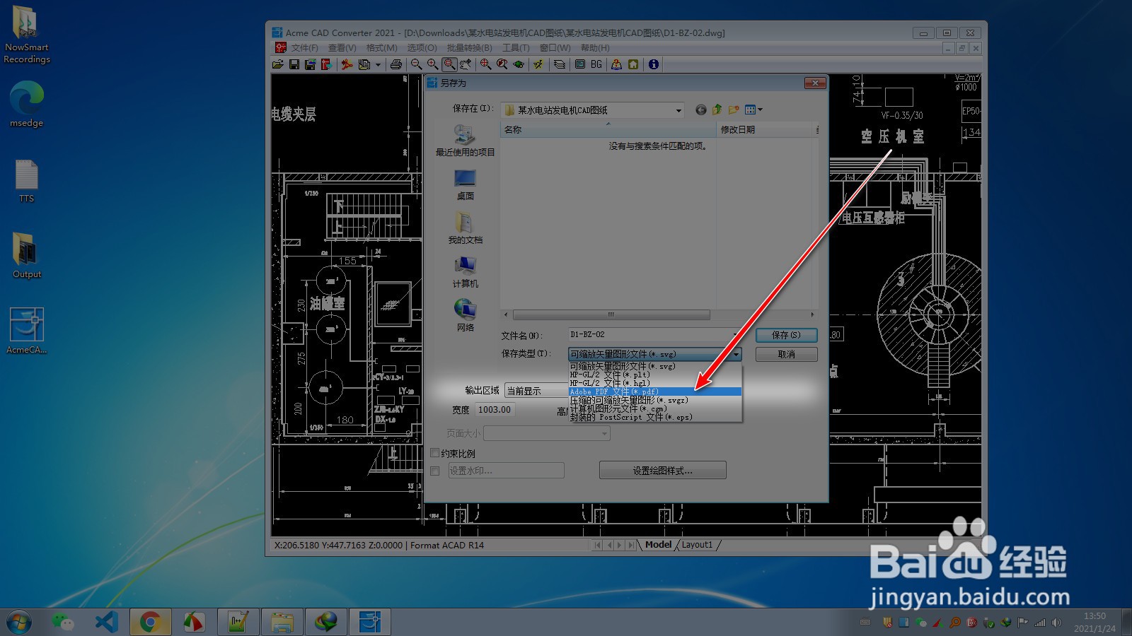Click the red PDF convert toolbar icon
The width and height of the screenshot is (1132, 636).
point(347,64)
